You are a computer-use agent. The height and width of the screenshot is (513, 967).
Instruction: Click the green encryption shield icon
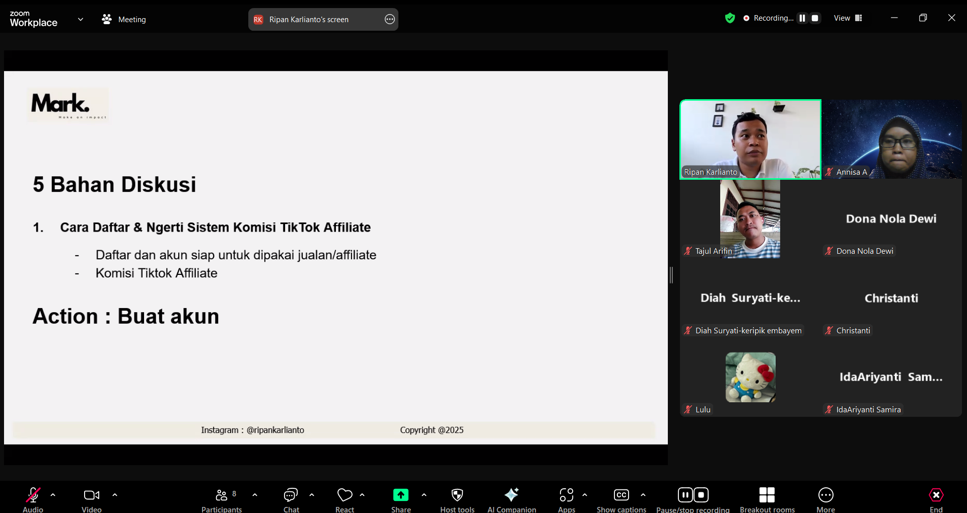coord(730,18)
